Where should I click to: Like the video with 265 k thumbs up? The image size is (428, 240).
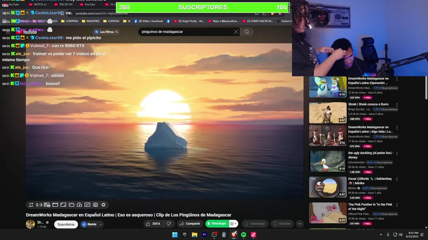coord(152,224)
